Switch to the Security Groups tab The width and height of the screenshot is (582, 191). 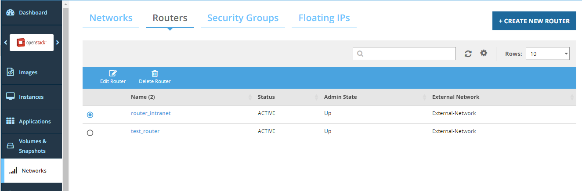click(x=242, y=18)
